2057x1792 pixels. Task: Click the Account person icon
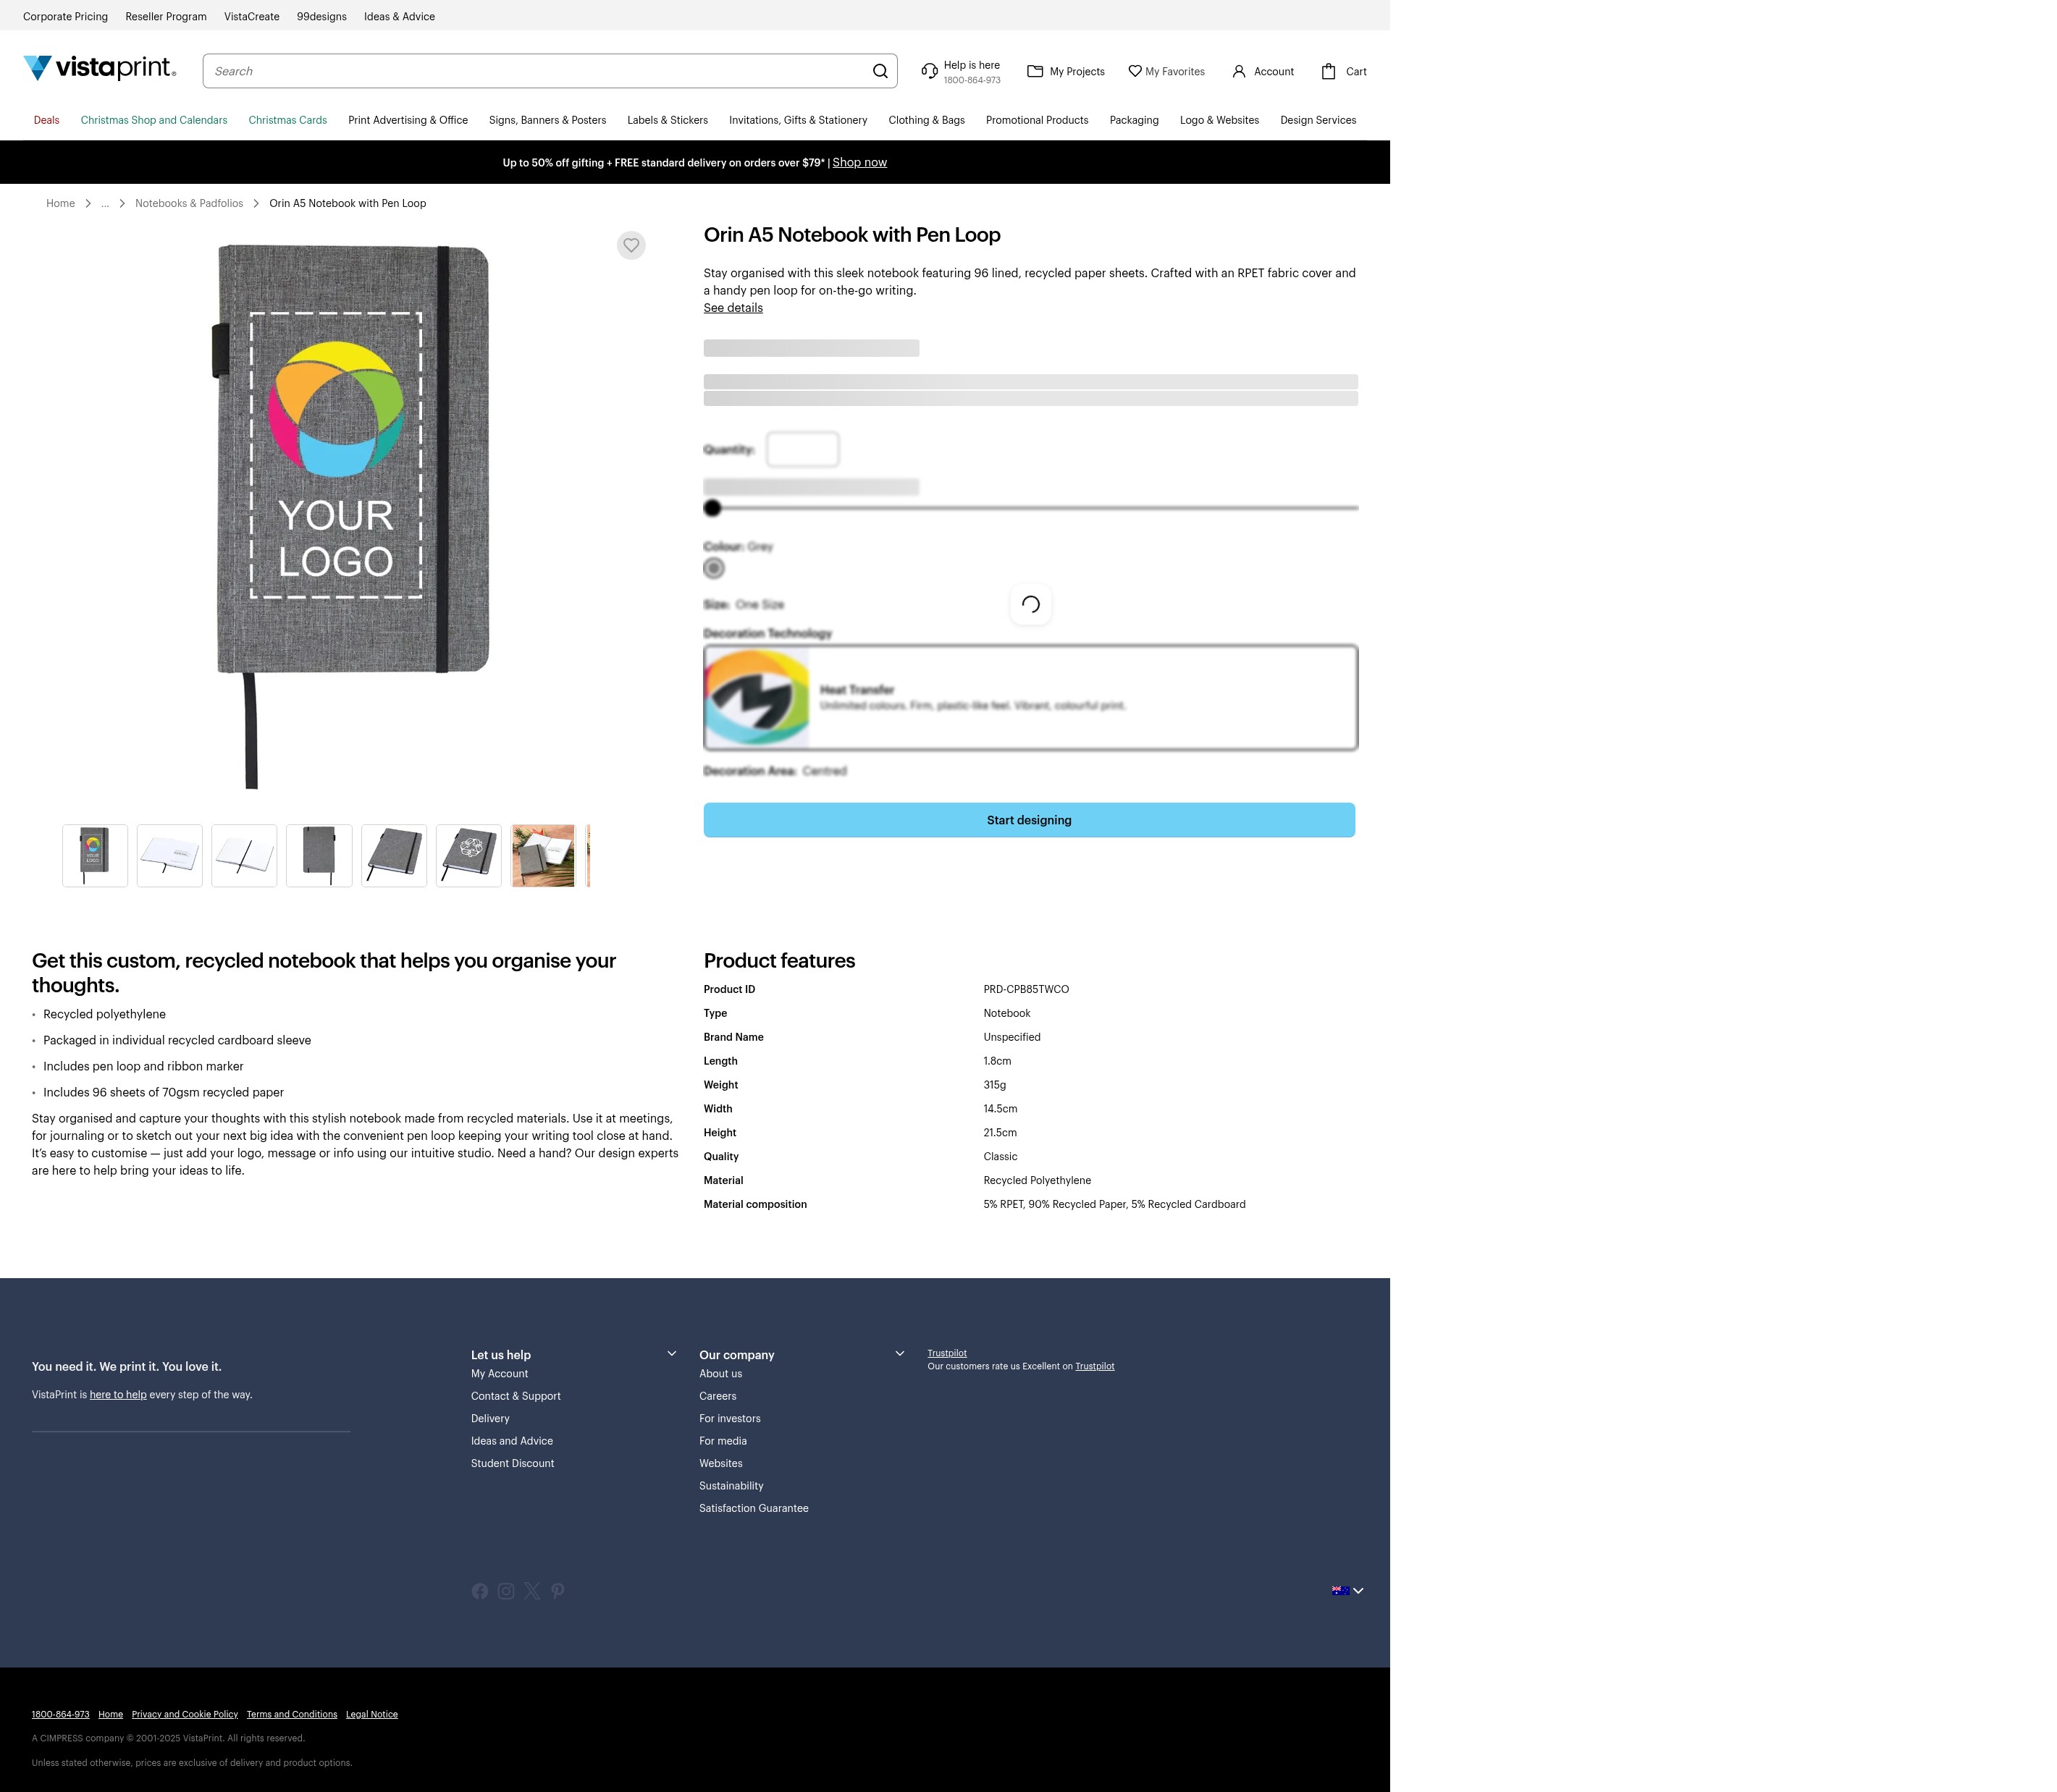(x=1239, y=71)
